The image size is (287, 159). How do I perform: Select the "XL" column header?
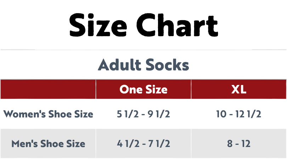pyautogui.click(x=238, y=89)
